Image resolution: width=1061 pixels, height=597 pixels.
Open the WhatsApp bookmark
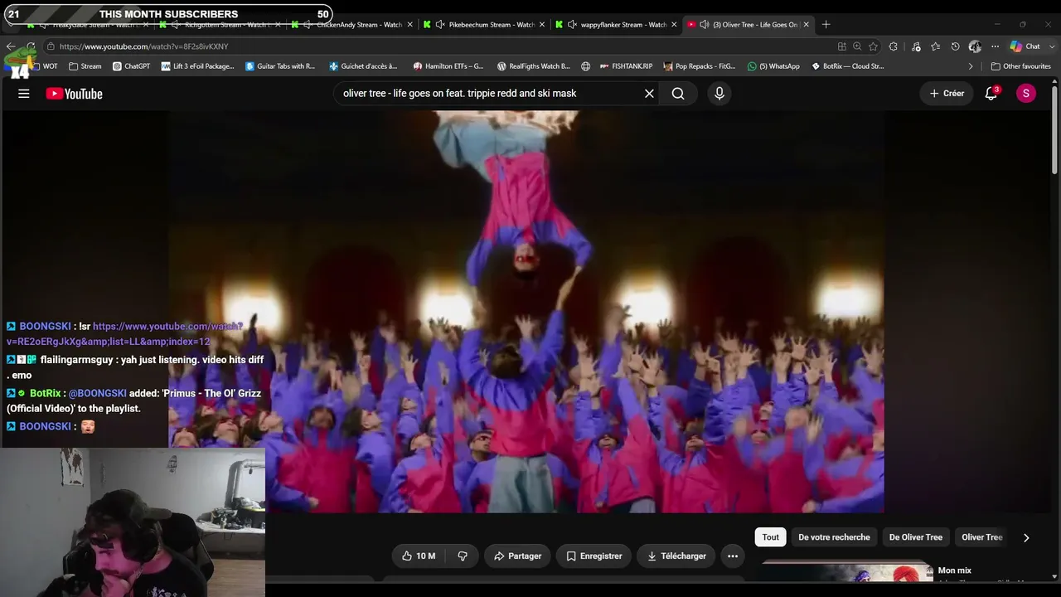coord(773,66)
